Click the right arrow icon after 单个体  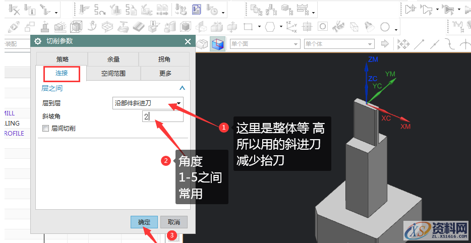pyautogui.click(x=385, y=44)
